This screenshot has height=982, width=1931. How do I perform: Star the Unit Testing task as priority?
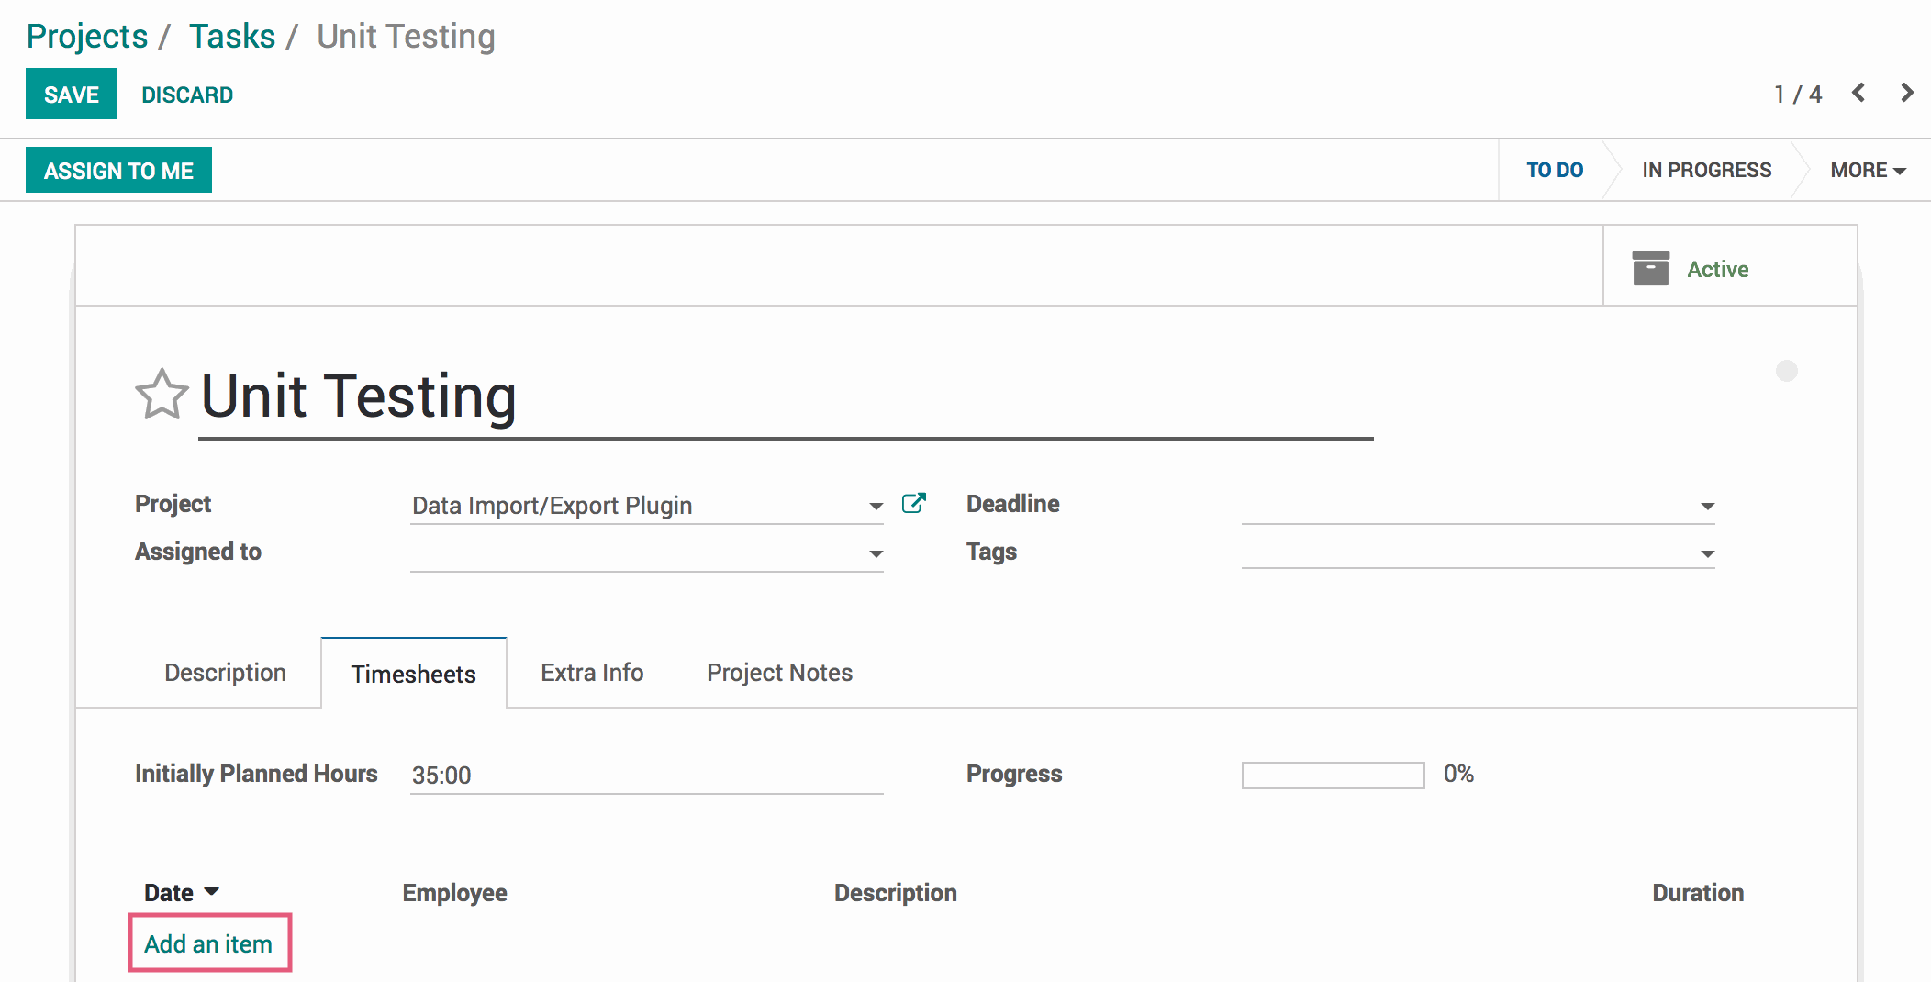(x=162, y=395)
